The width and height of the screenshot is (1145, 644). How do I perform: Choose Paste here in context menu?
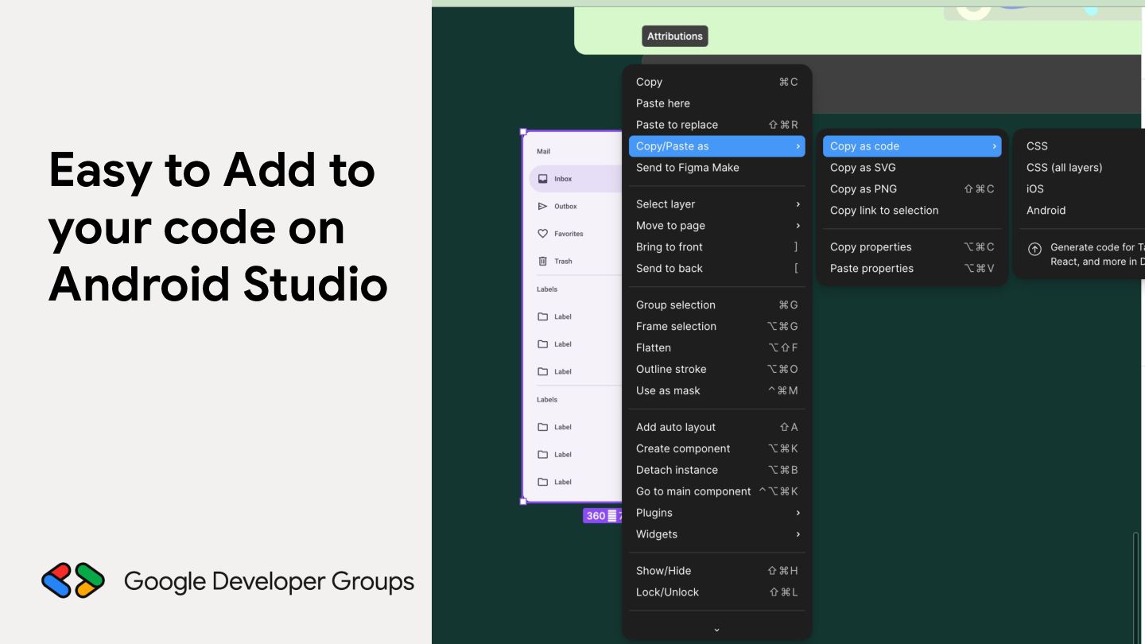716,103
